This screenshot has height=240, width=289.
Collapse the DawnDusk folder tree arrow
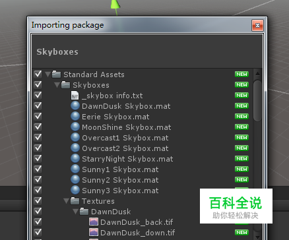75,212
